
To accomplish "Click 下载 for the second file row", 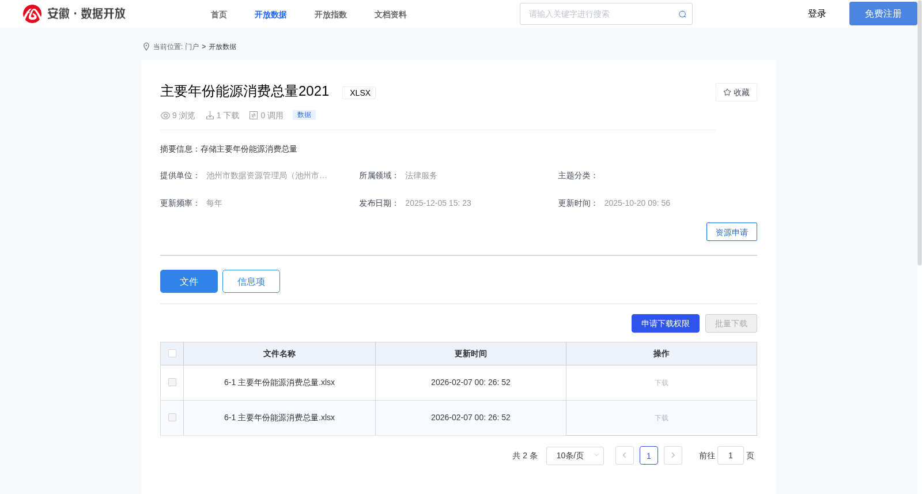I will (662, 418).
